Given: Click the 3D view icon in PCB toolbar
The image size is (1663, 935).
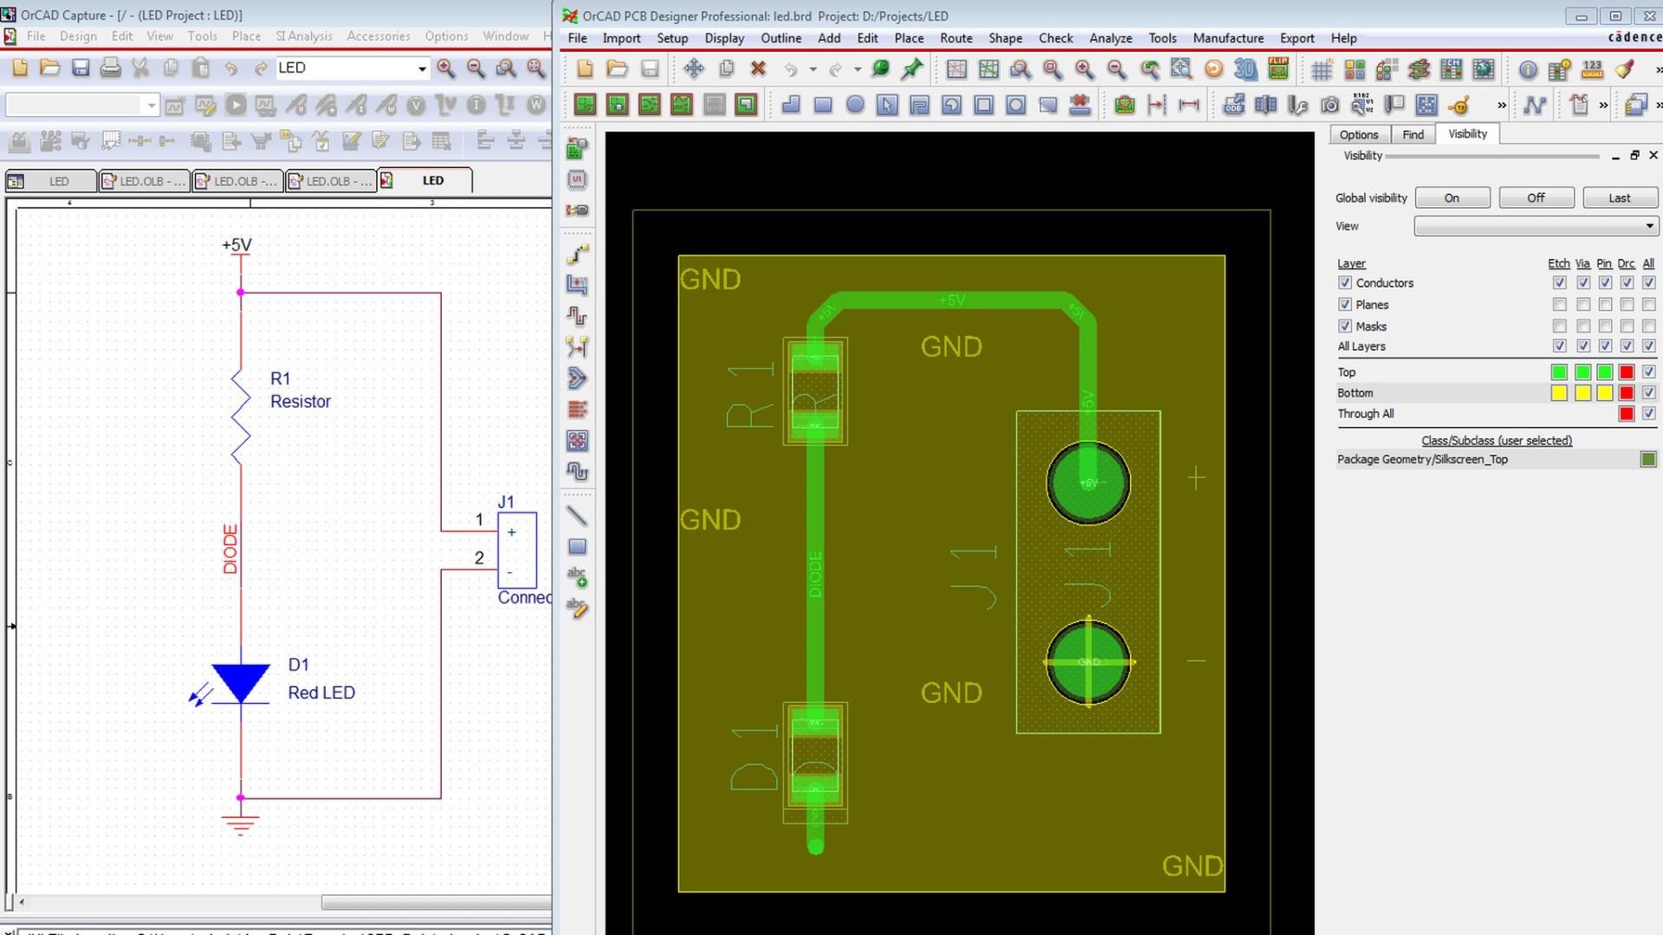Looking at the screenshot, I should point(1246,71).
